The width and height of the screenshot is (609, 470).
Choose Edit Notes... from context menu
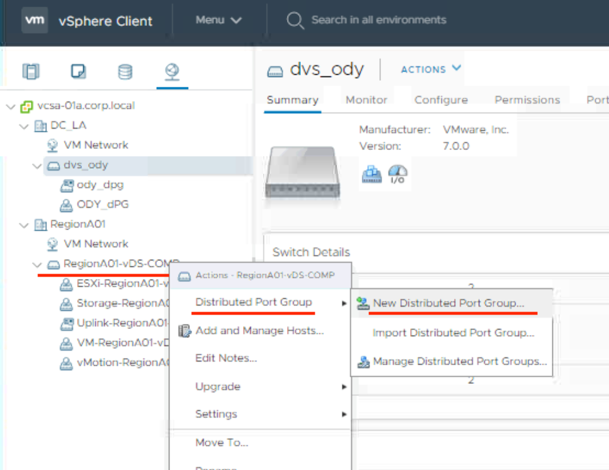click(260, 359)
